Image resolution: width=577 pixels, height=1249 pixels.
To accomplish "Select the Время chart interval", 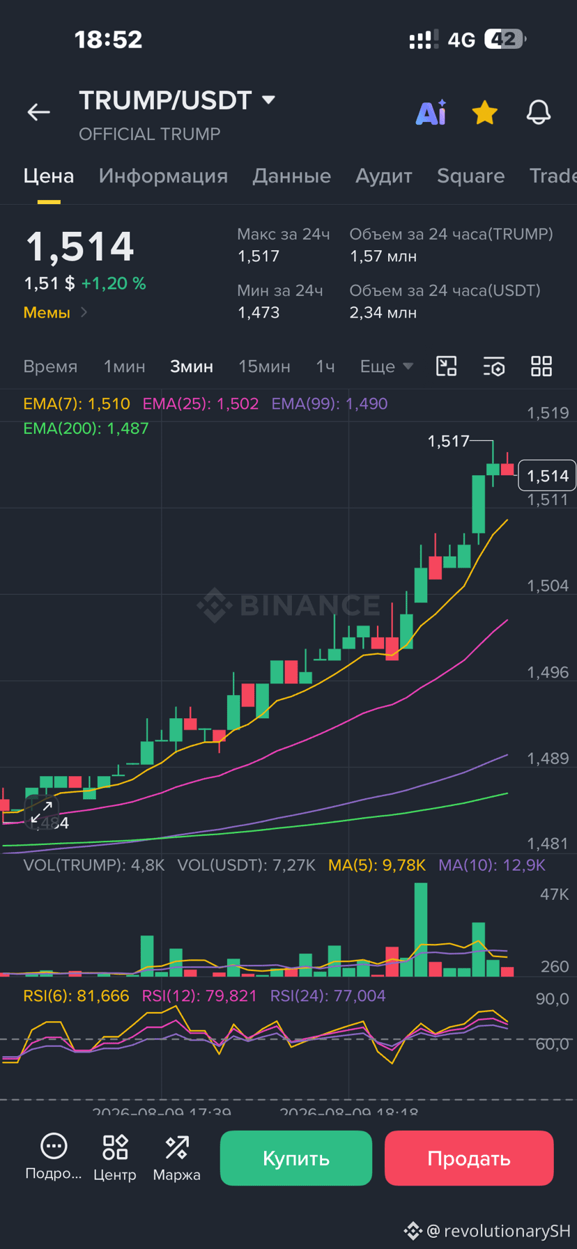I will [x=50, y=366].
